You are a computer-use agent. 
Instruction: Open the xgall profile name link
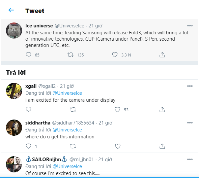[x=31, y=86]
